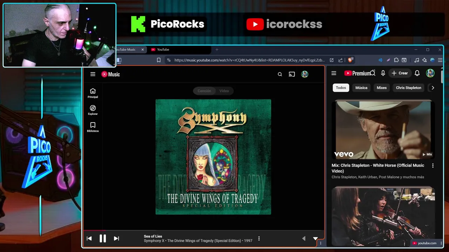Open a new browser tab

[x=217, y=50]
